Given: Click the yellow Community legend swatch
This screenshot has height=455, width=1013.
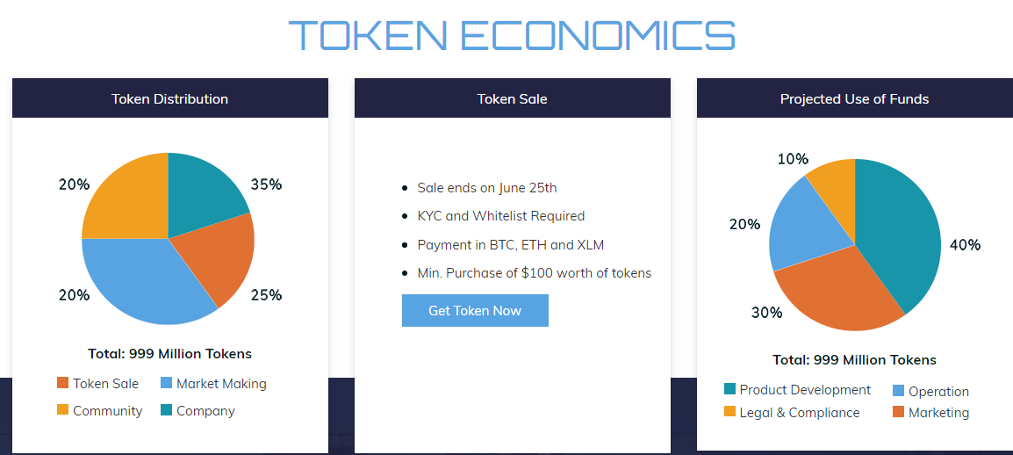Looking at the screenshot, I should pyautogui.click(x=62, y=409).
